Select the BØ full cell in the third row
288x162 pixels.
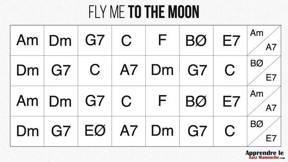coord(196,101)
